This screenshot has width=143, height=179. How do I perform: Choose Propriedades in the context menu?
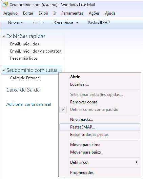click(100, 173)
